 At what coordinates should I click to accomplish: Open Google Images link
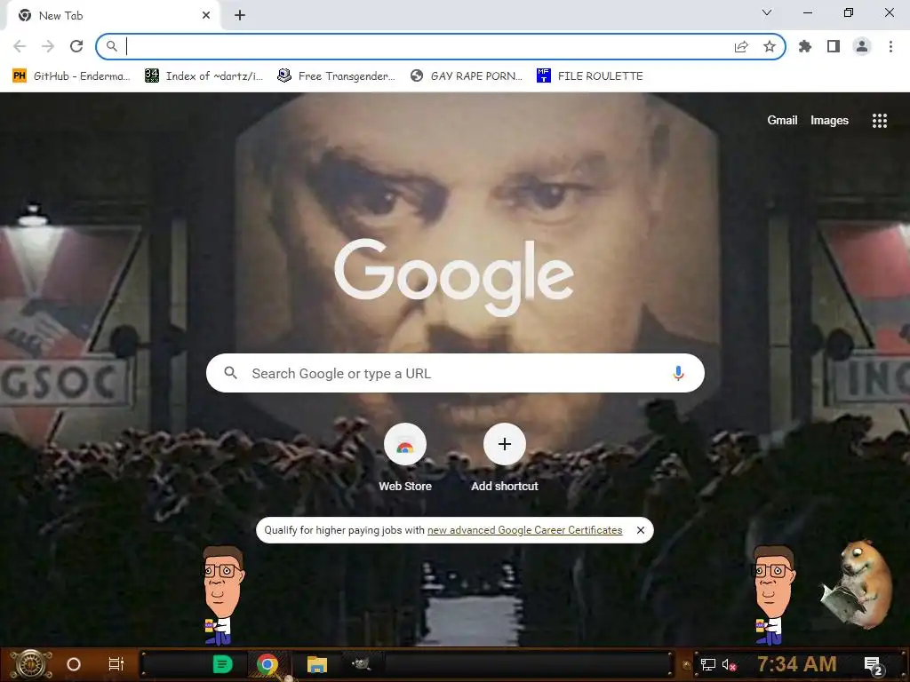click(829, 120)
